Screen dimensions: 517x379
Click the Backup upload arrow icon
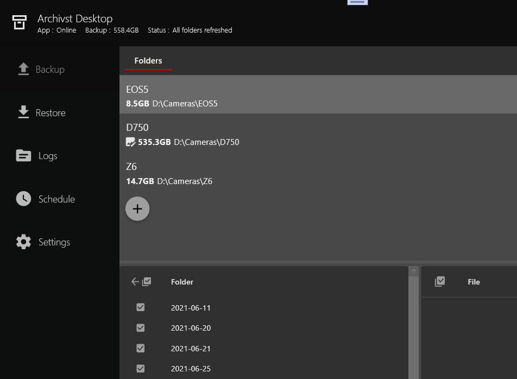click(x=23, y=69)
